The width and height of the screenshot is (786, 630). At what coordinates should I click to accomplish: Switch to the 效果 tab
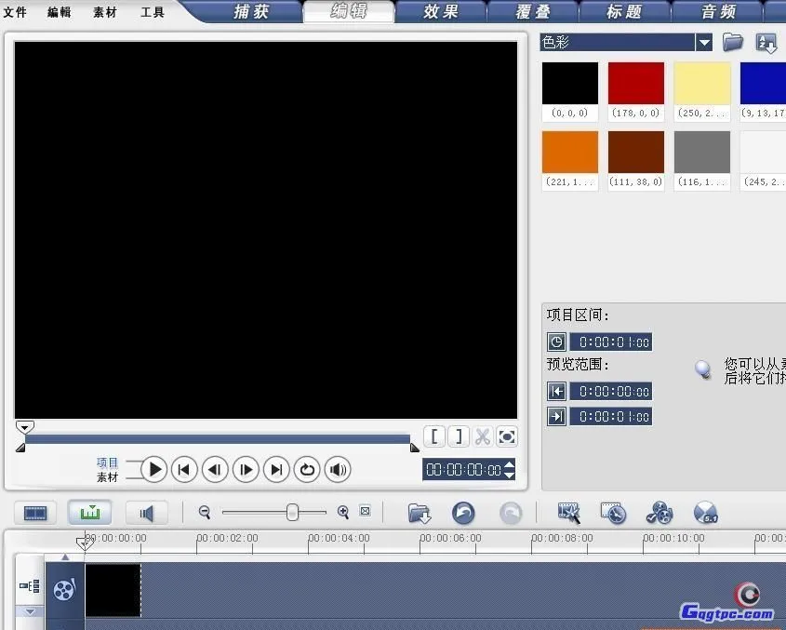click(440, 12)
